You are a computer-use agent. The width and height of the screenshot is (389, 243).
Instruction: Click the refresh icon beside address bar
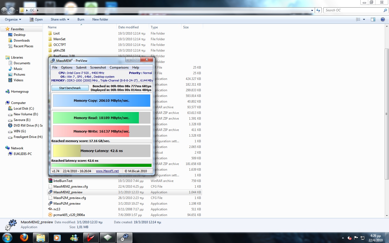pos(318,10)
